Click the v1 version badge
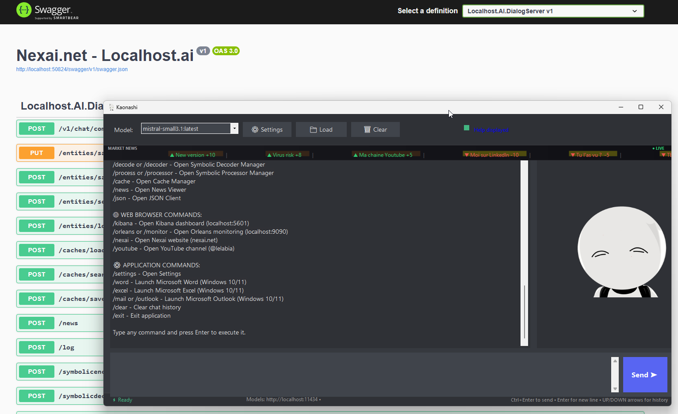 click(x=203, y=51)
